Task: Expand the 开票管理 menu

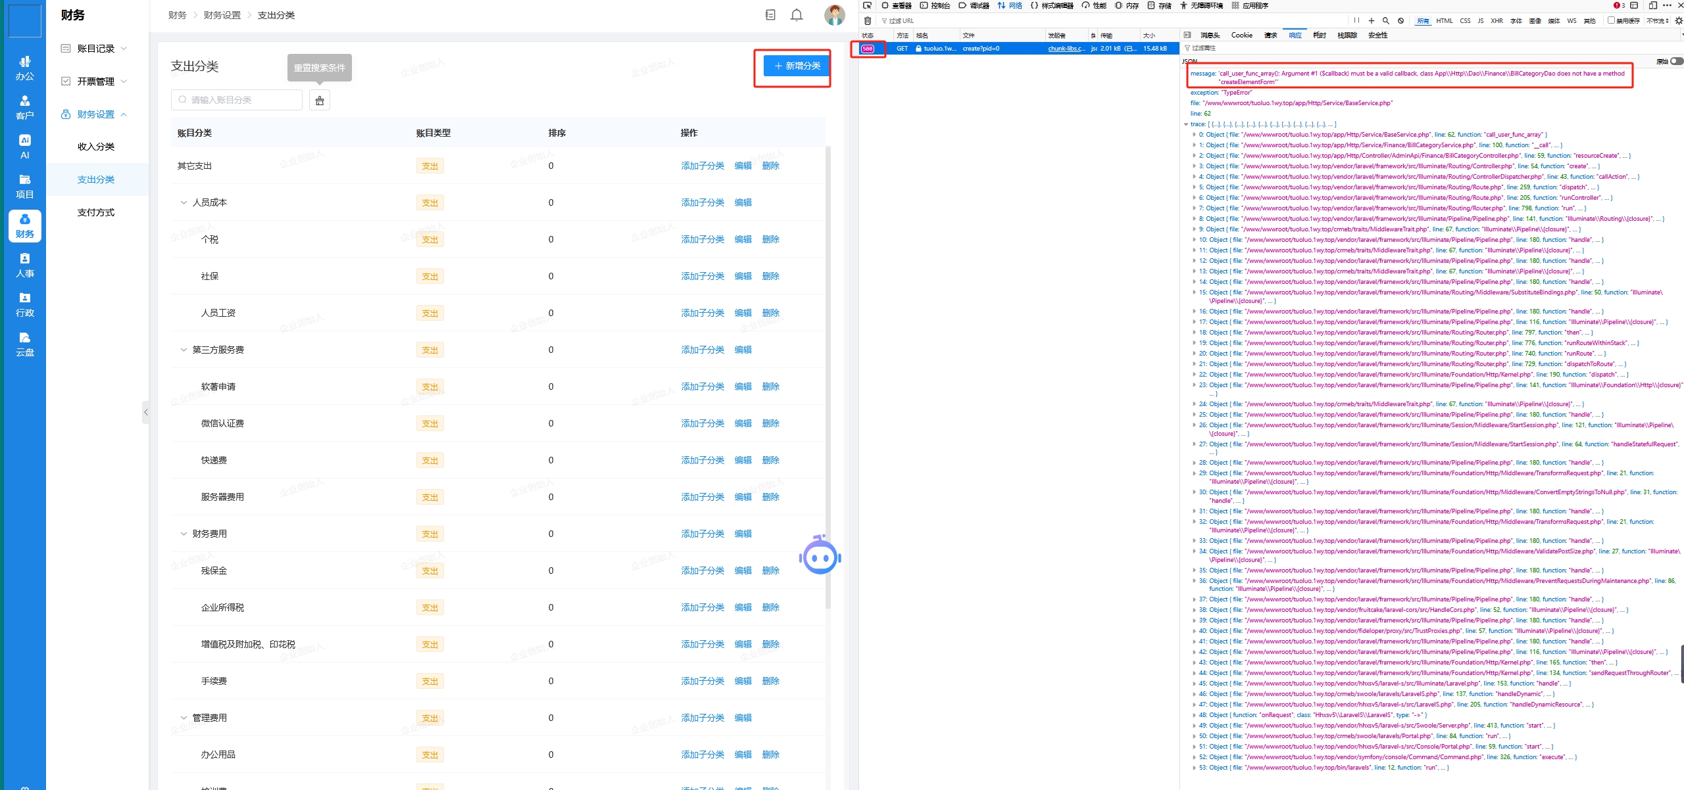Action: point(97,81)
